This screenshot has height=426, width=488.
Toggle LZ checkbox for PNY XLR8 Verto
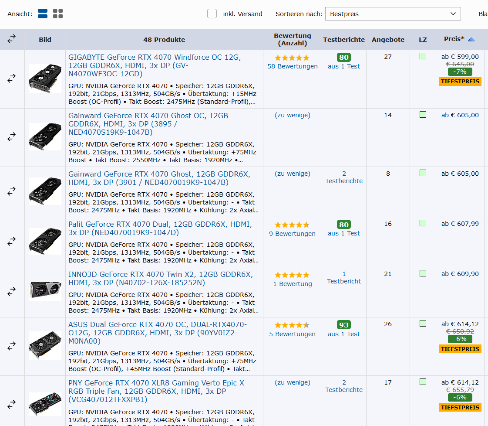423,382
